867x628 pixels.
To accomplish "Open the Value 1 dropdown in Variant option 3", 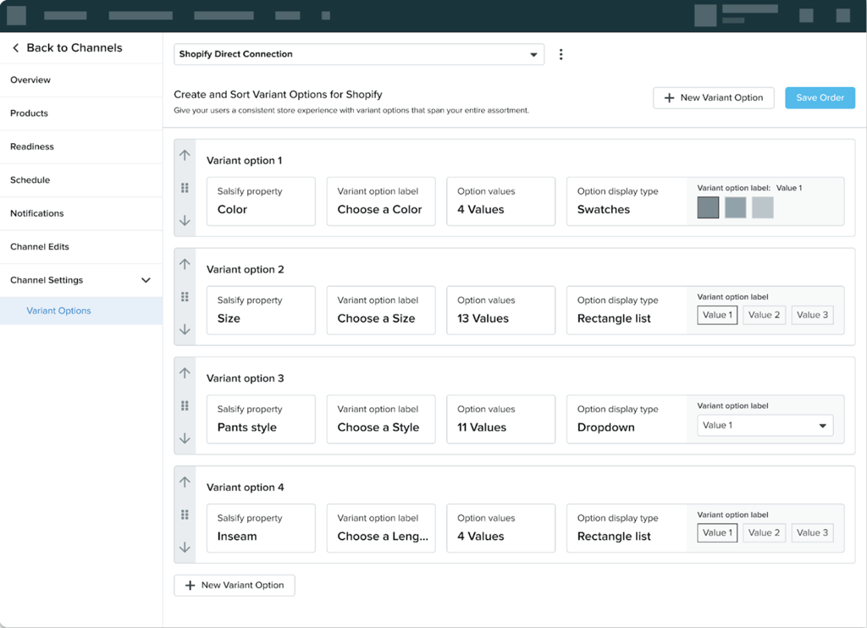I will [765, 426].
